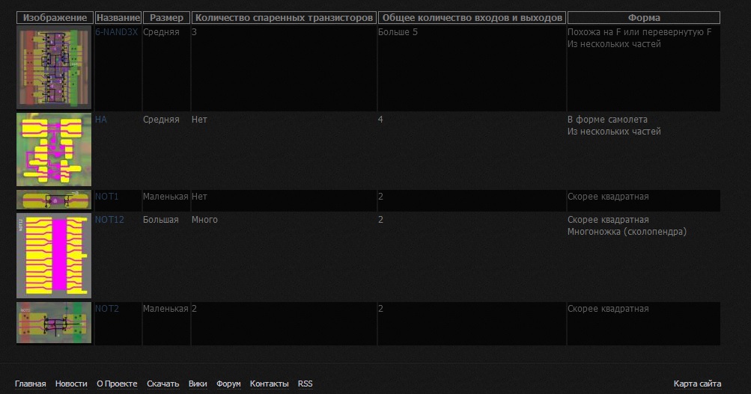Select Скачать in the footer navigation
Image resolution: width=751 pixels, height=394 pixels.
pos(162,384)
